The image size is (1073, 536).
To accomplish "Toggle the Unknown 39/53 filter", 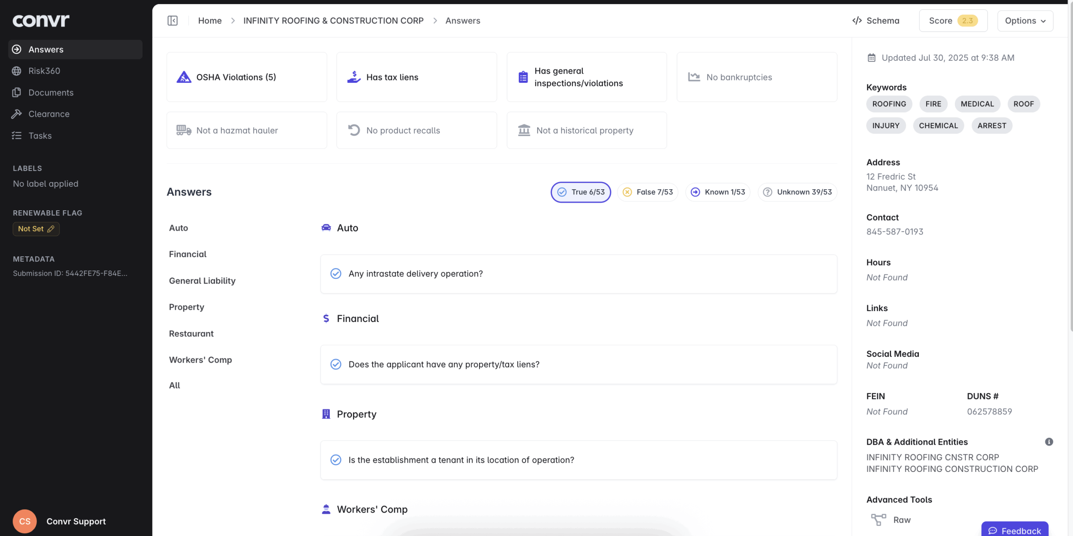I will pyautogui.click(x=797, y=192).
